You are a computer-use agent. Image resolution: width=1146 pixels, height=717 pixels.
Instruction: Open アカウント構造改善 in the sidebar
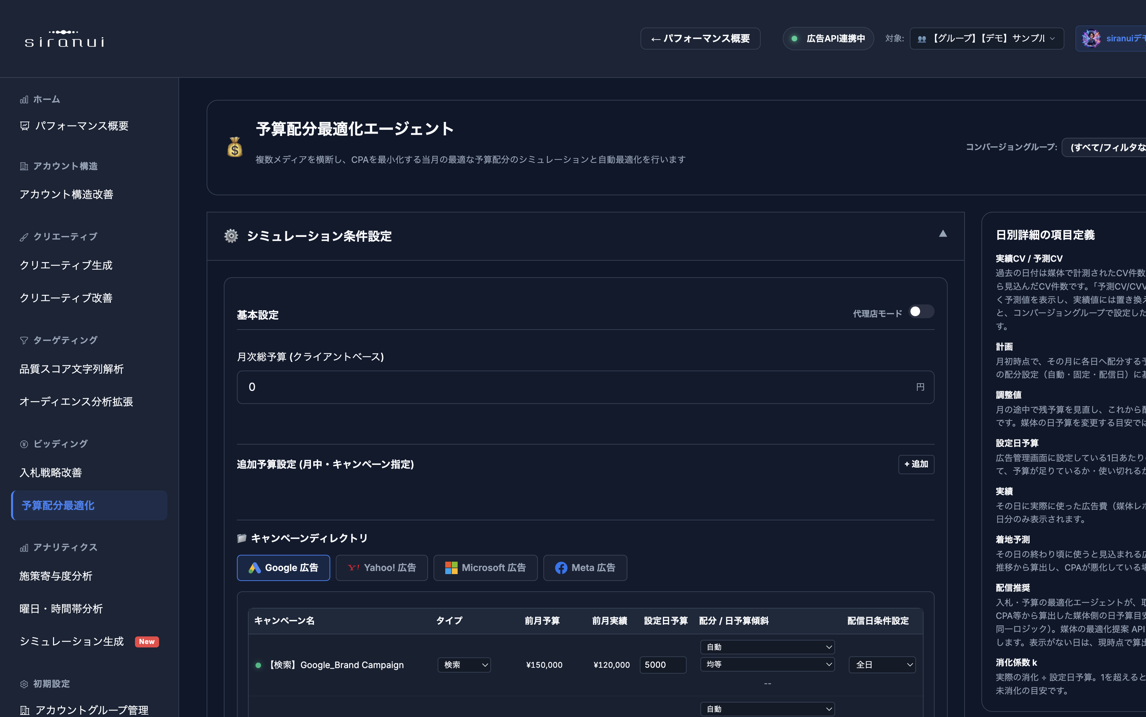pos(89,195)
